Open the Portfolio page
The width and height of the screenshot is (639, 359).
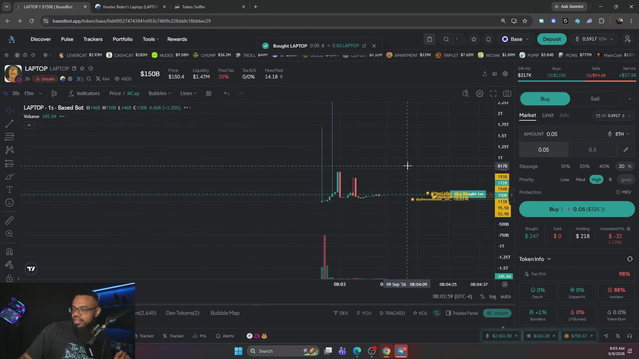[x=122, y=39]
